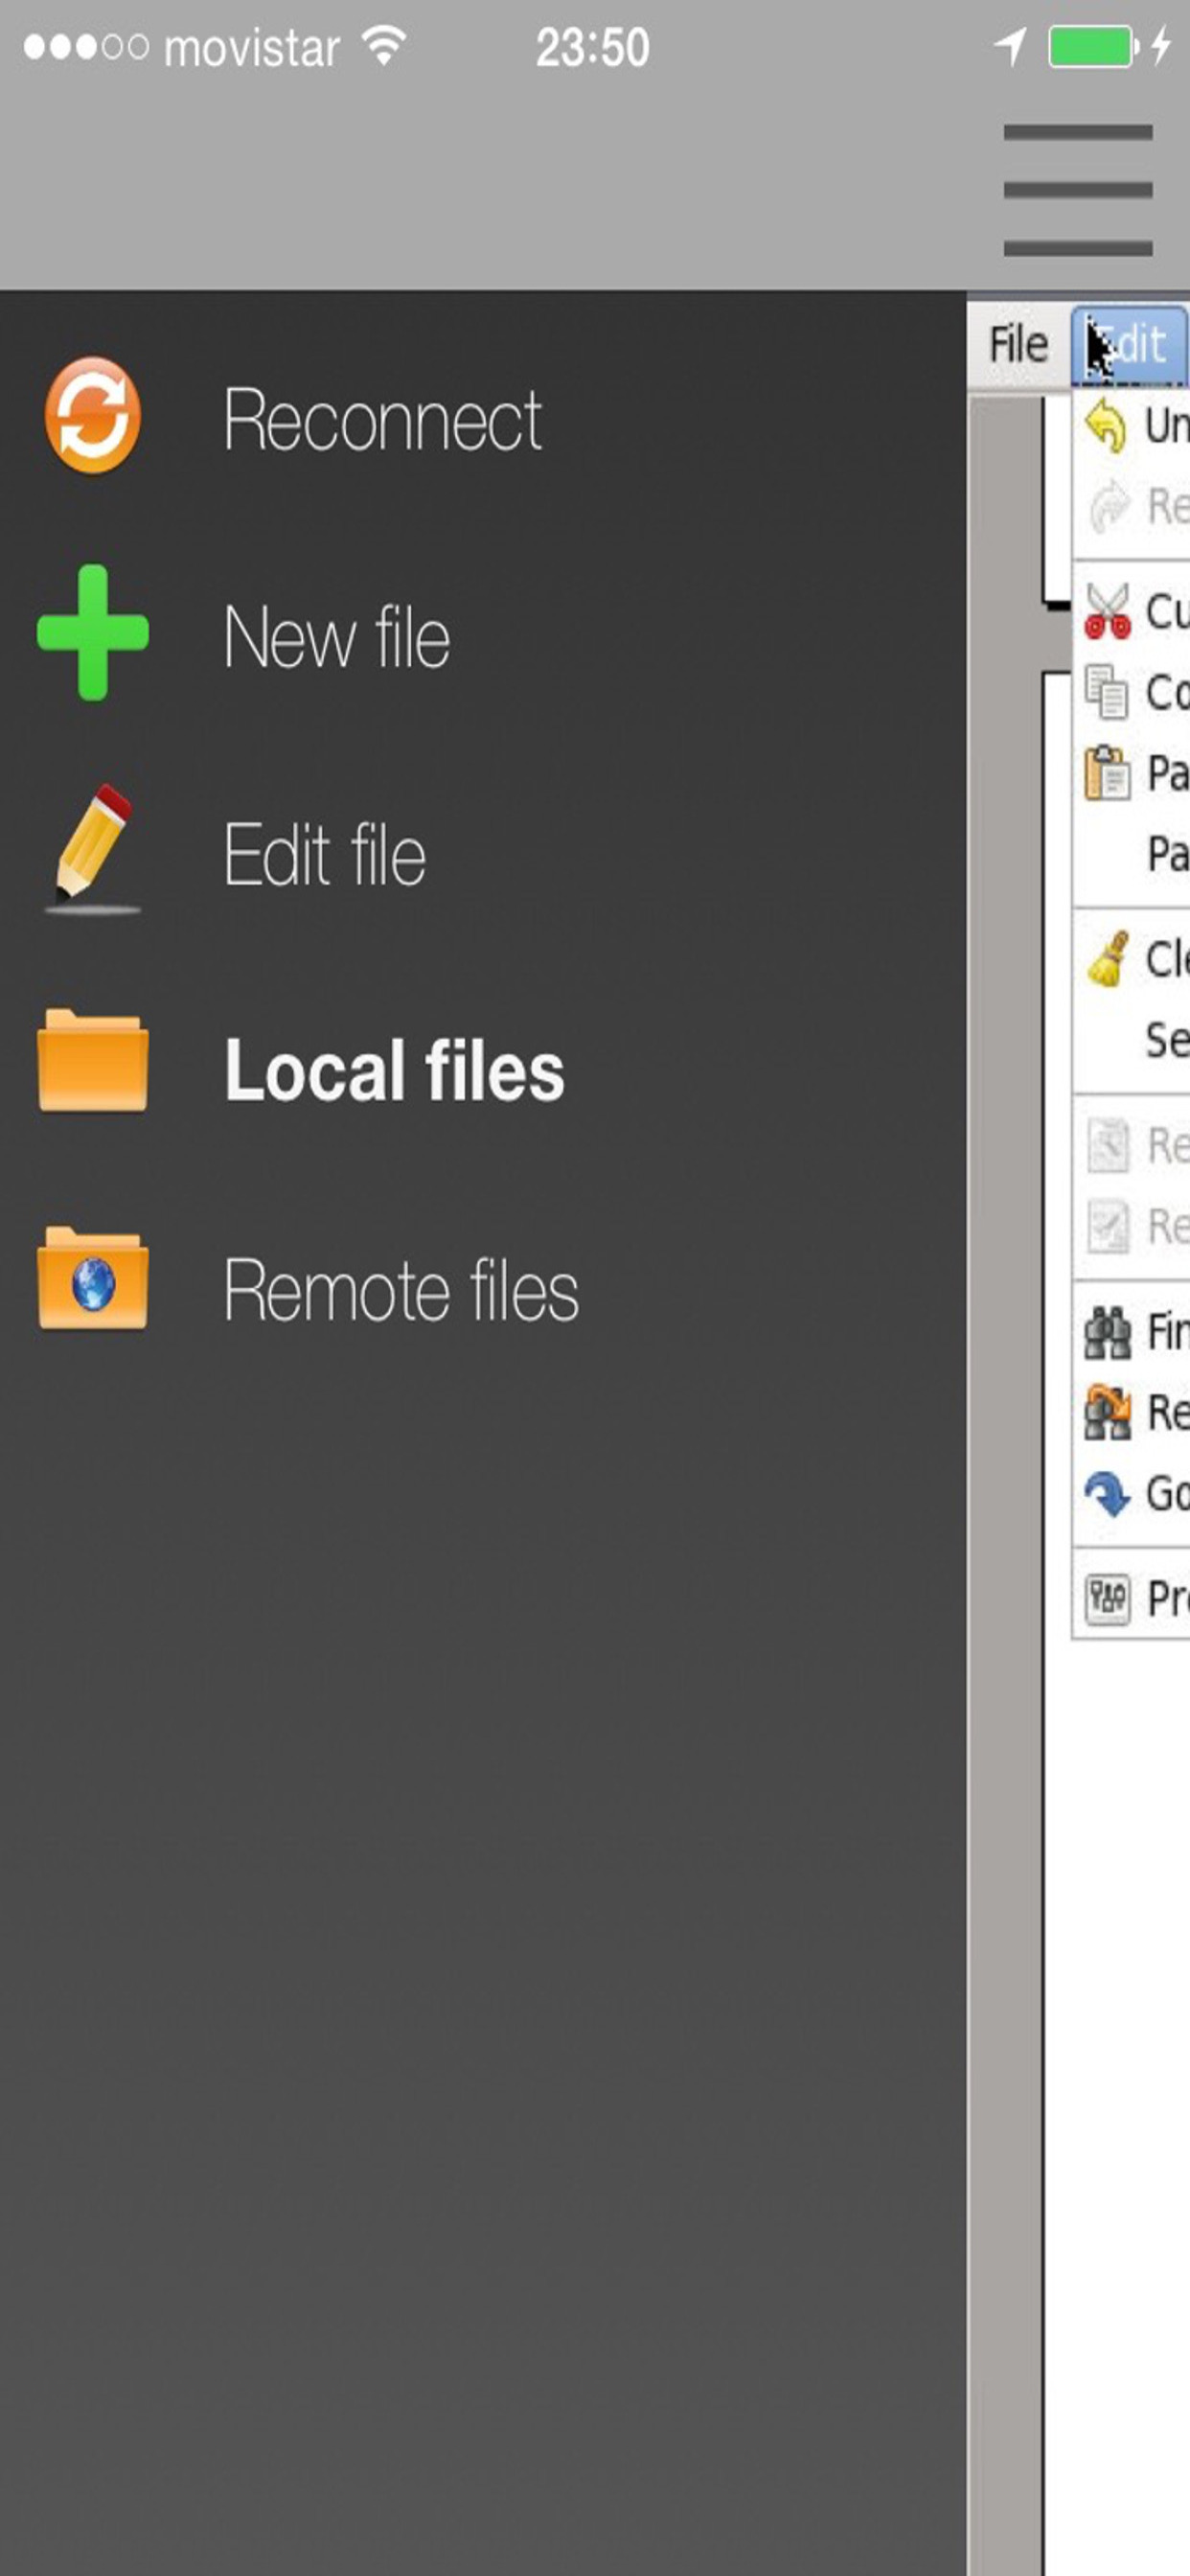Select the Remote files label

400,1290
